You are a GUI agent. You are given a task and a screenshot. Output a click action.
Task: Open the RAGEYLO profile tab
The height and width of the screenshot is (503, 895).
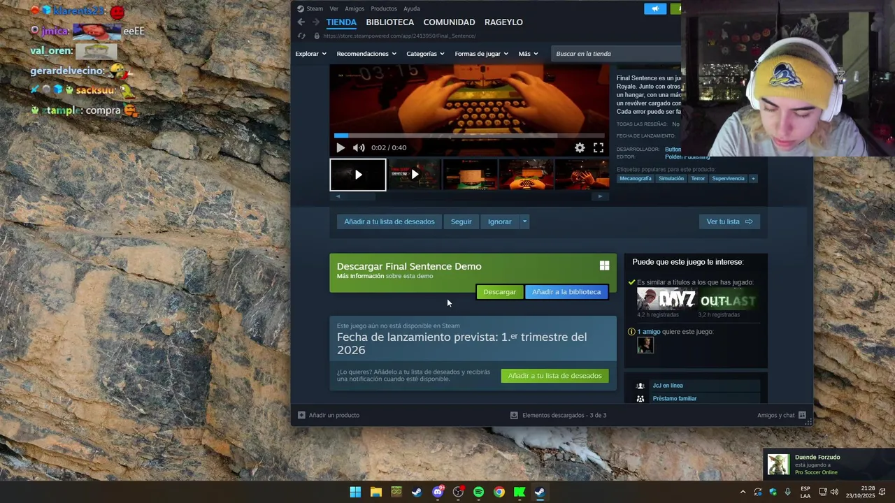coord(503,22)
